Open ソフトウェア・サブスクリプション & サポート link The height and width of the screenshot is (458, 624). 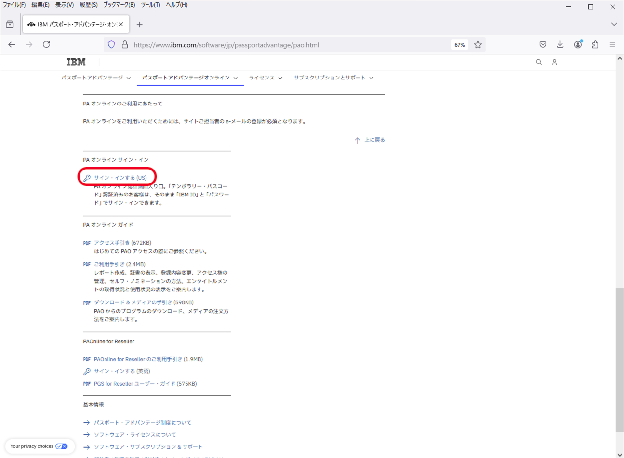148,447
